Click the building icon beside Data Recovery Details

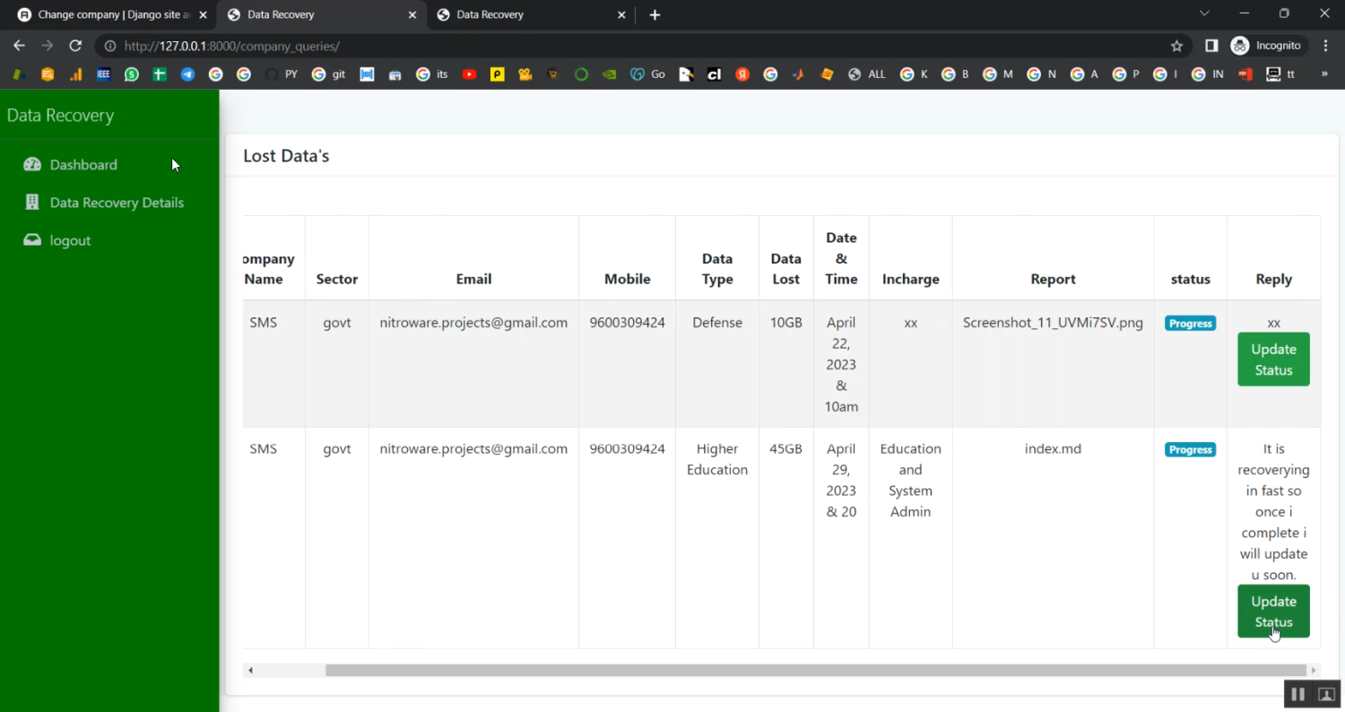[32, 203]
